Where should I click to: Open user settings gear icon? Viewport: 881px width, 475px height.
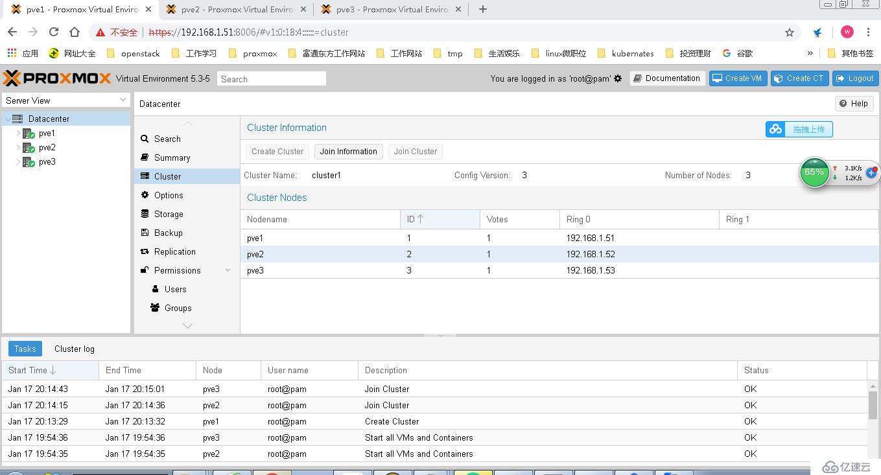(618, 78)
